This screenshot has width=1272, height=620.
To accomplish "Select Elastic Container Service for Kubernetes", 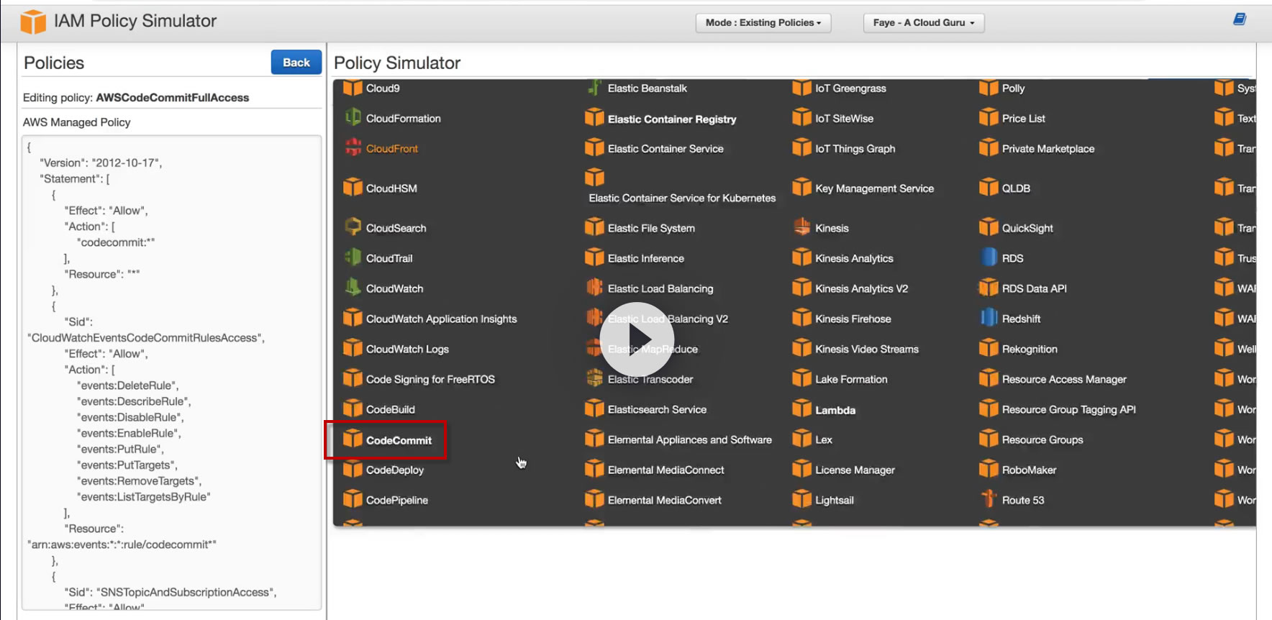I will [x=682, y=198].
